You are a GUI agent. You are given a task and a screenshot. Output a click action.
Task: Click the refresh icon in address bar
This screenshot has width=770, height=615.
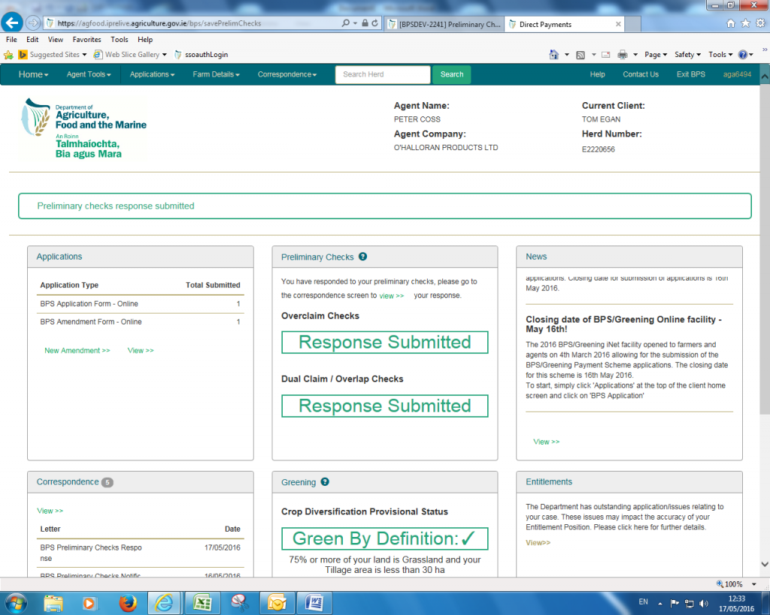click(x=375, y=23)
